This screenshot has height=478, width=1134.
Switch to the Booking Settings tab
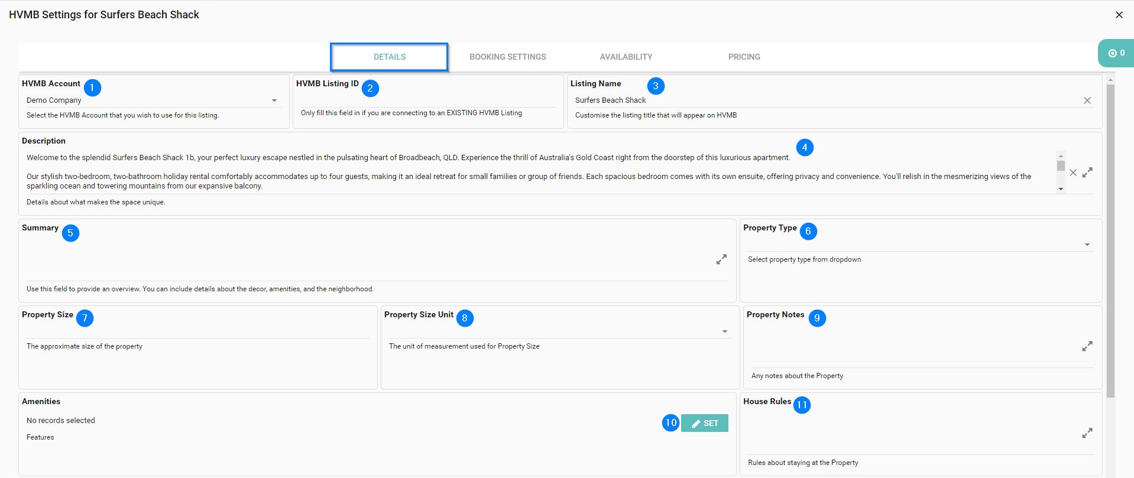(507, 57)
